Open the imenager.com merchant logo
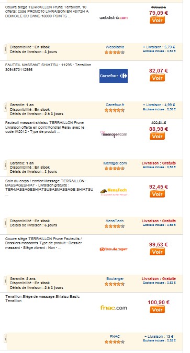 [114, 134]
